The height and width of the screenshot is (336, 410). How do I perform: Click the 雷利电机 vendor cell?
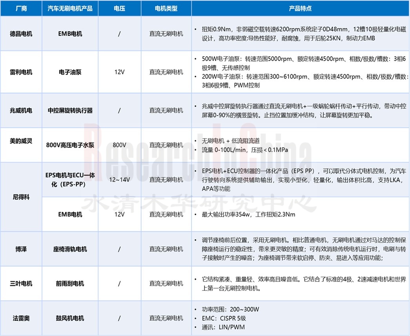pos(22,72)
